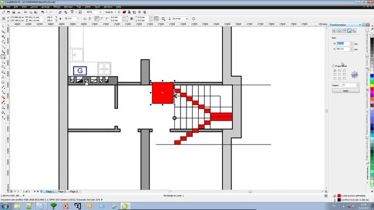Select the Pick tool in toolbox
374x210 pixels.
click(4, 26)
